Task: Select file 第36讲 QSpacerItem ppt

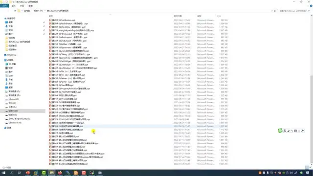Action: [x=69, y=47]
